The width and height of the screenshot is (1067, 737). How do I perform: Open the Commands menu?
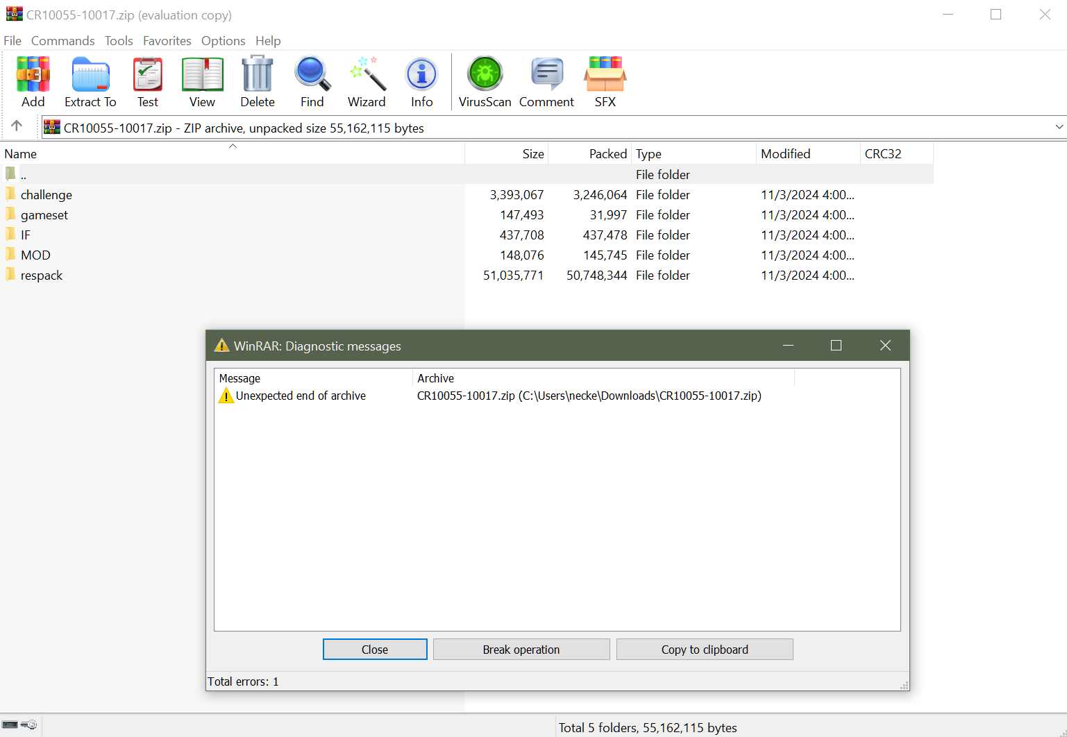(63, 41)
